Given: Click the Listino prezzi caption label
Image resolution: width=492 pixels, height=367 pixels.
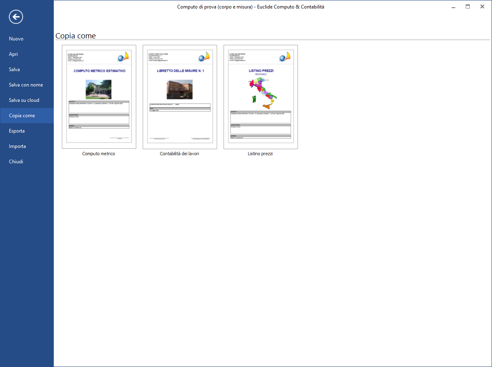Looking at the screenshot, I should pyautogui.click(x=260, y=154).
